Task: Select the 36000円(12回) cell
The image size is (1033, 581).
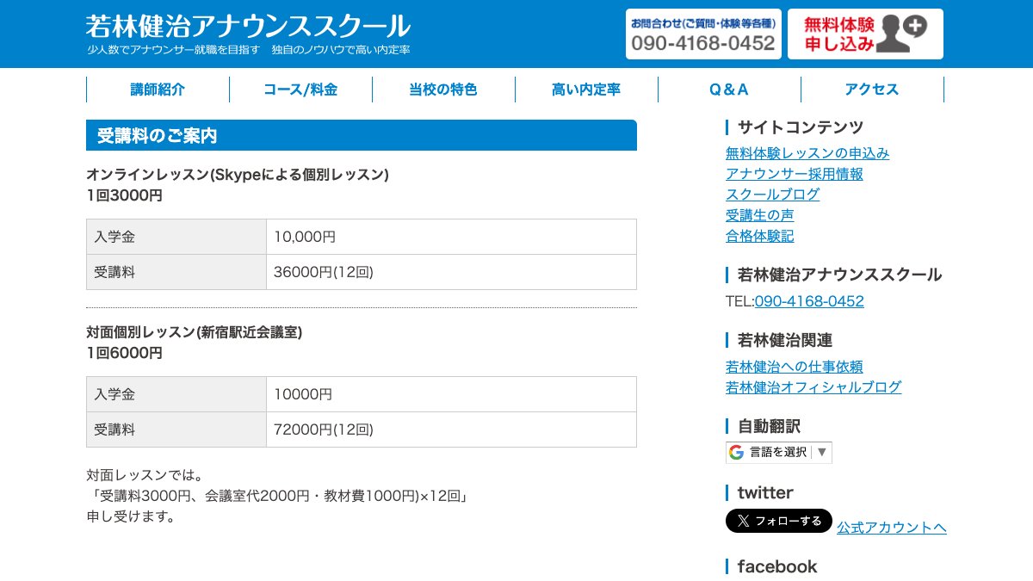Action: tap(452, 272)
